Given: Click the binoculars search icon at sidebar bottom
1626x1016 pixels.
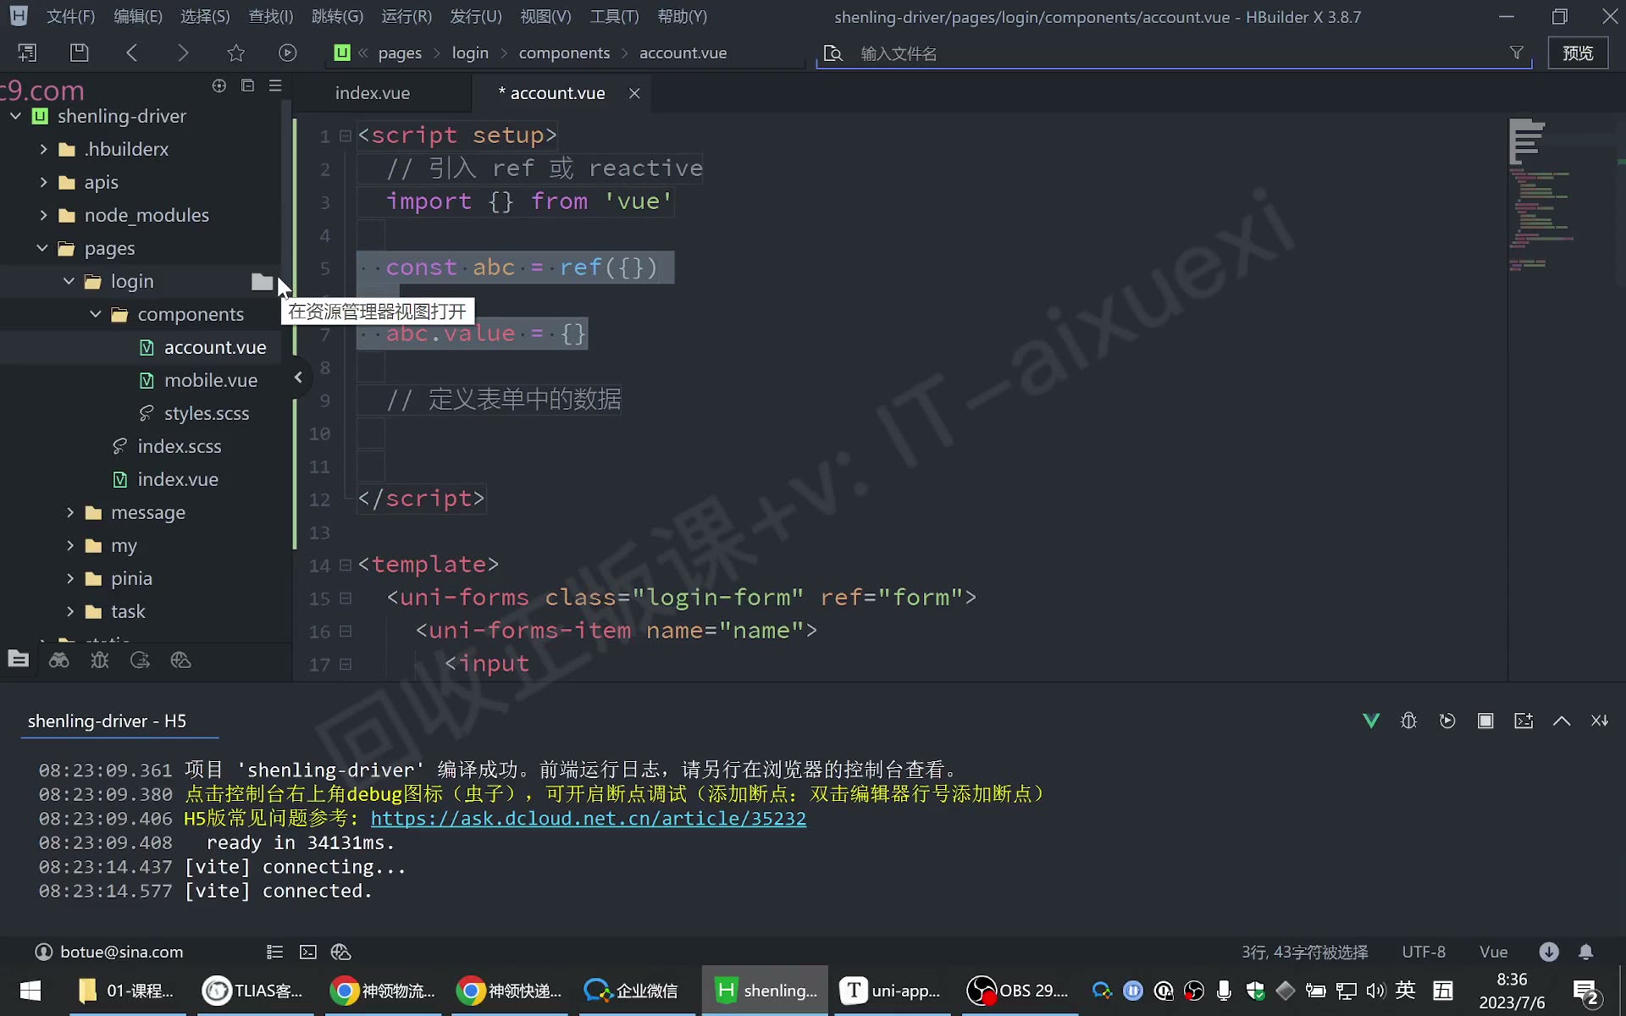Looking at the screenshot, I should 58,660.
